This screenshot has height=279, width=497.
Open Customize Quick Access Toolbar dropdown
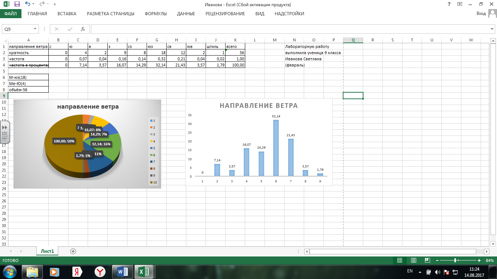point(55,5)
